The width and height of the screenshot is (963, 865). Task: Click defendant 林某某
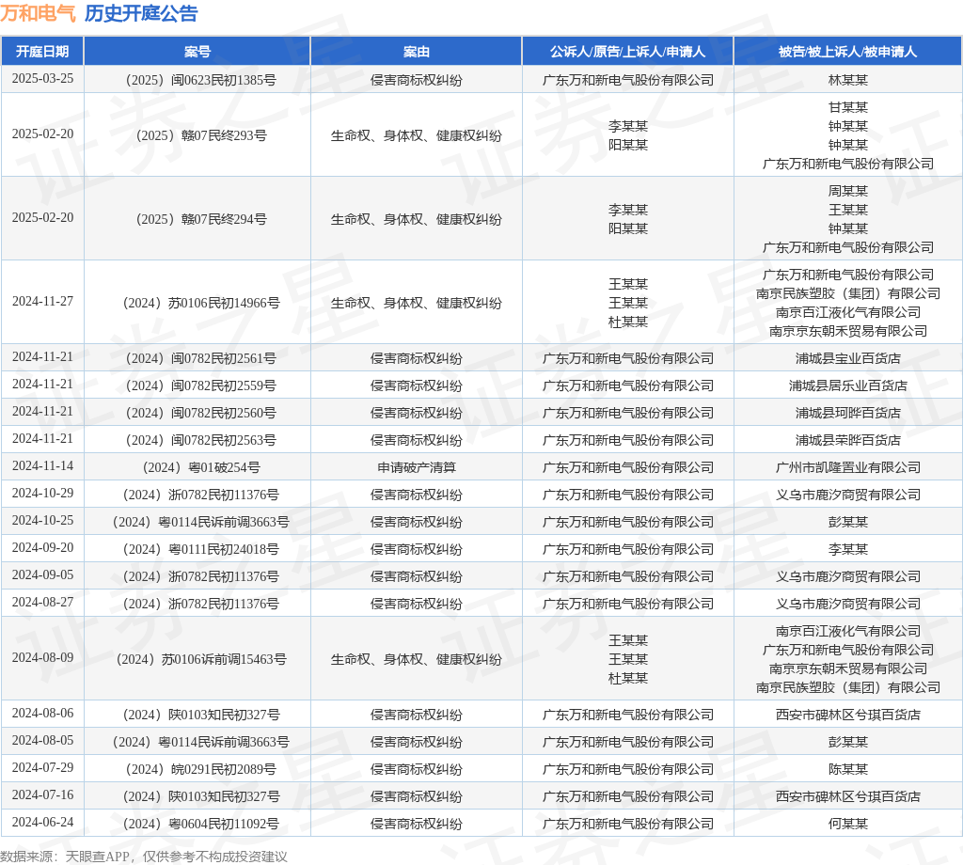[848, 80]
